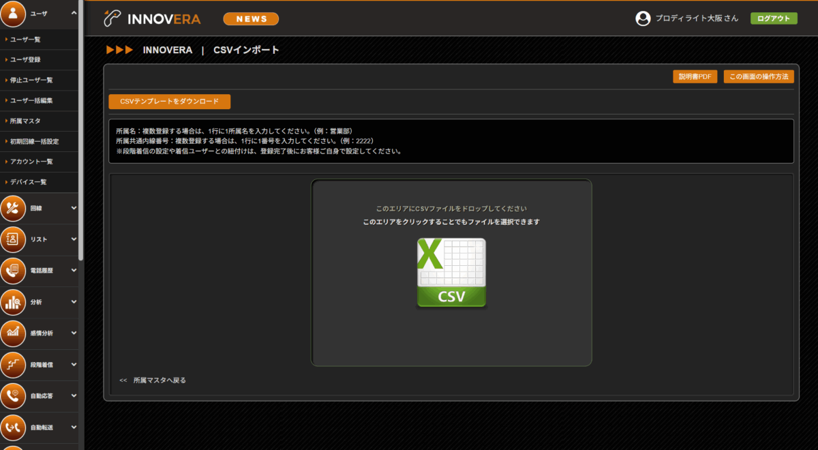The width and height of the screenshot is (818, 450).
Task: Open the 回線 section icon
Action: [x=14, y=209]
